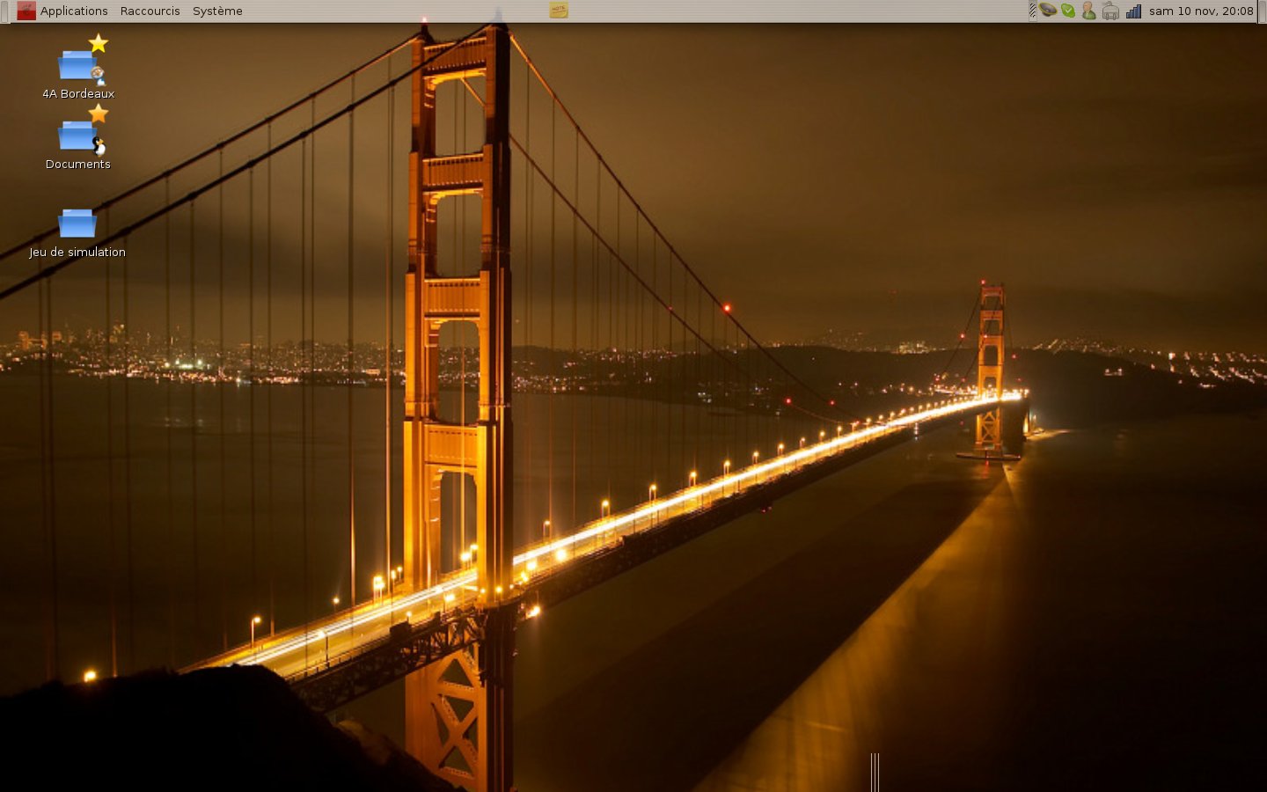The width and height of the screenshot is (1267, 792).
Task: Click the user figure tray icon
Action: coord(1088,11)
